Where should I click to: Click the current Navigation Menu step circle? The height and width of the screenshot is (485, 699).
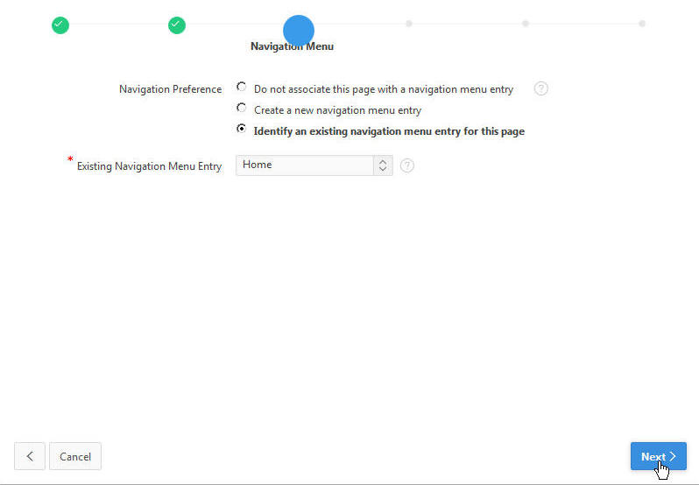[x=299, y=31]
